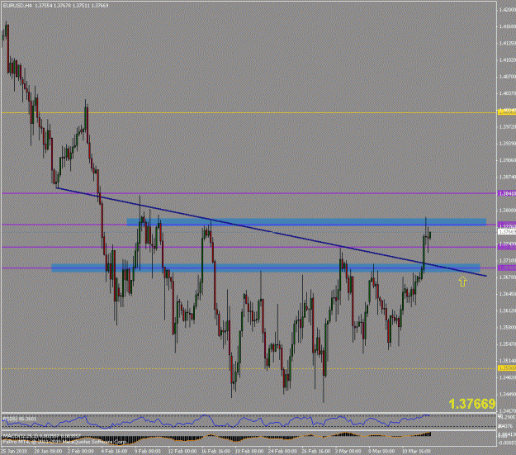516x455 pixels.
Task: Click the purple 1.38410 price tag on axis
Action: (507, 193)
